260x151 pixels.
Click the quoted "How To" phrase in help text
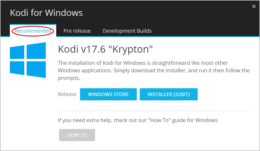(159, 120)
